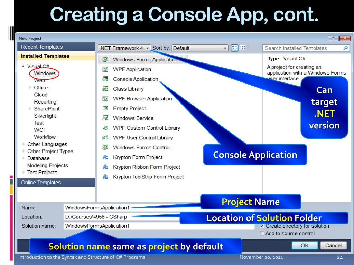The width and height of the screenshot is (354, 265).
Task: Open the .NET Framework 4 dropdown
Action: tap(124, 48)
